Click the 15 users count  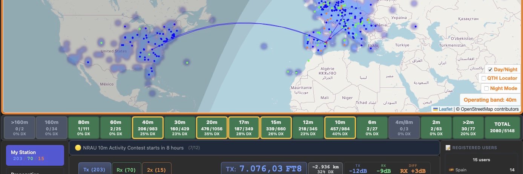click(x=481, y=160)
